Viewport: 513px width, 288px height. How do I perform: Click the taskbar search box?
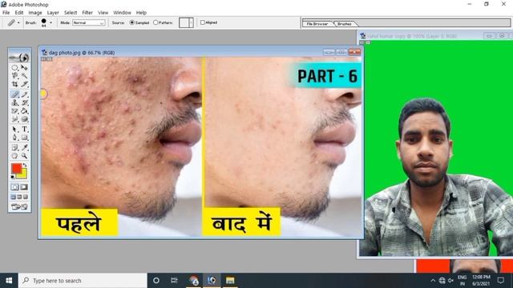click(83, 280)
